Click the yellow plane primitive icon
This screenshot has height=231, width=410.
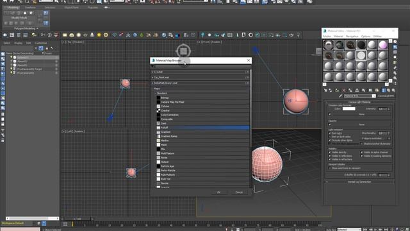pos(65,35)
